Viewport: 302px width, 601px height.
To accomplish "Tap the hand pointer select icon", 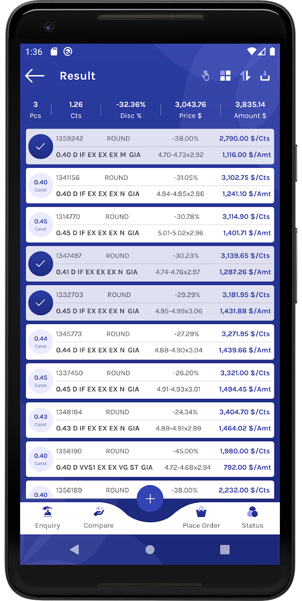I will coord(205,76).
